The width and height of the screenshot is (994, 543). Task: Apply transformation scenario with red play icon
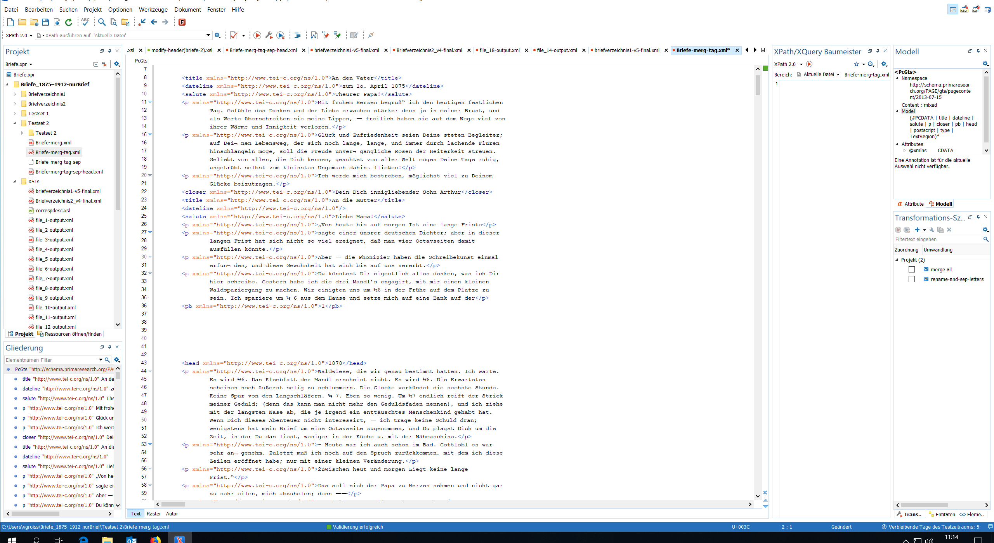(x=257, y=35)
